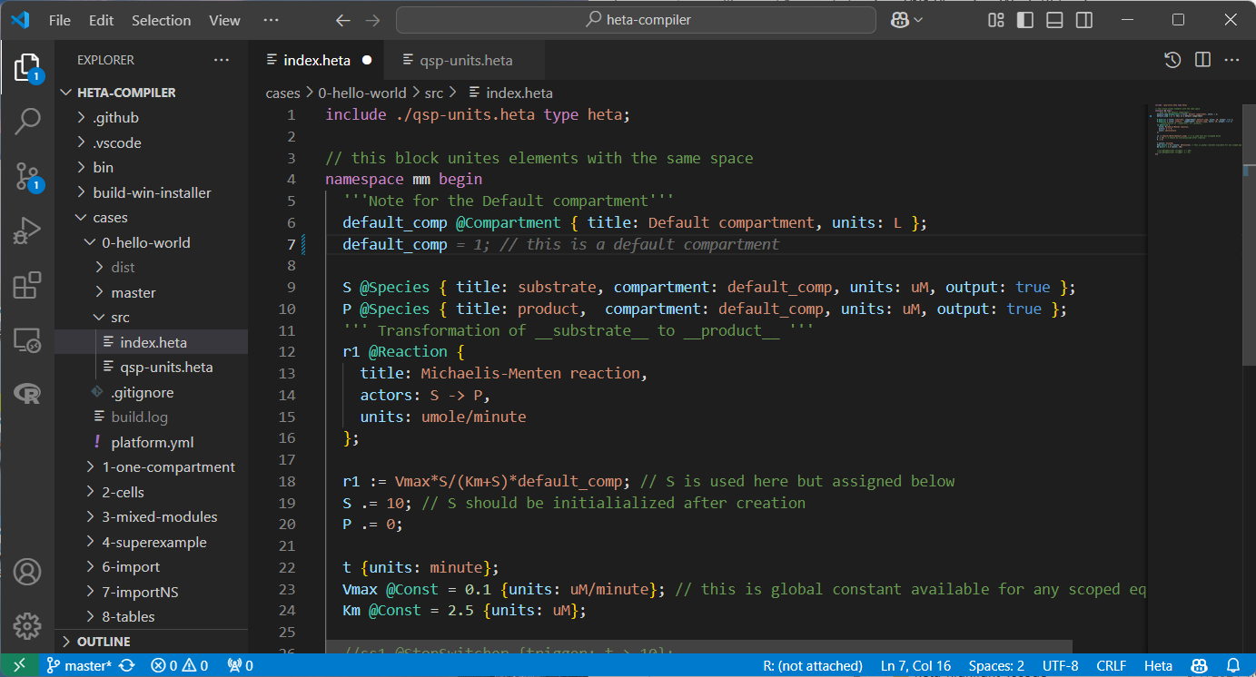Open the Remote Explorer view

click(27, 340)
